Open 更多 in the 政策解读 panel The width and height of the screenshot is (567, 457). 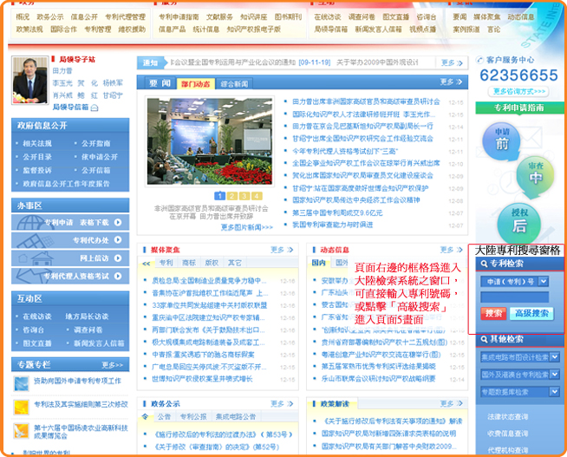coord(452,403)
